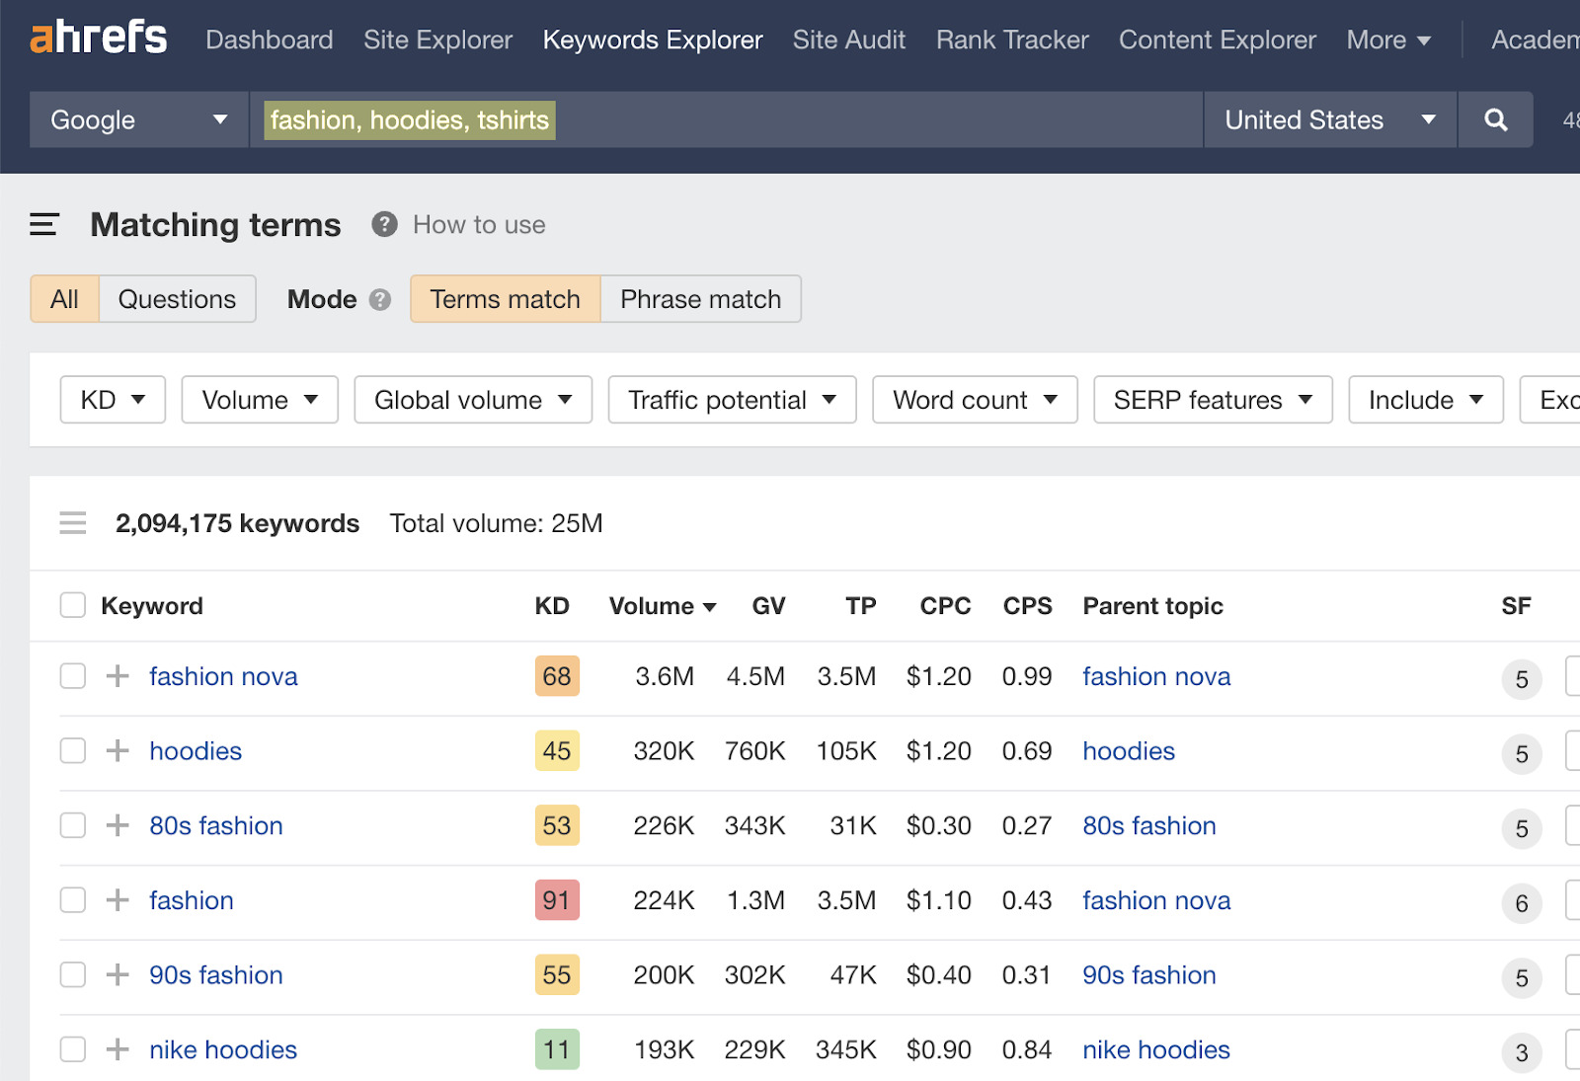Click the list icon beside 2,094,175 keywords
Image resolution: width=1580 pixels, height=1081 pixels.
[73, 523]
